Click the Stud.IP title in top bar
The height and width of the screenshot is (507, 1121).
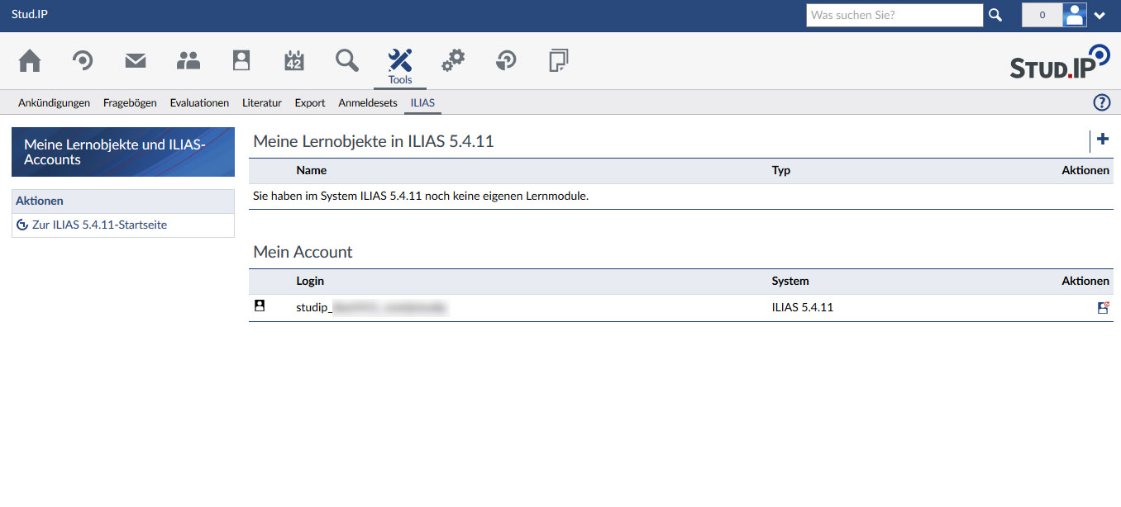(x=30, y=14)
